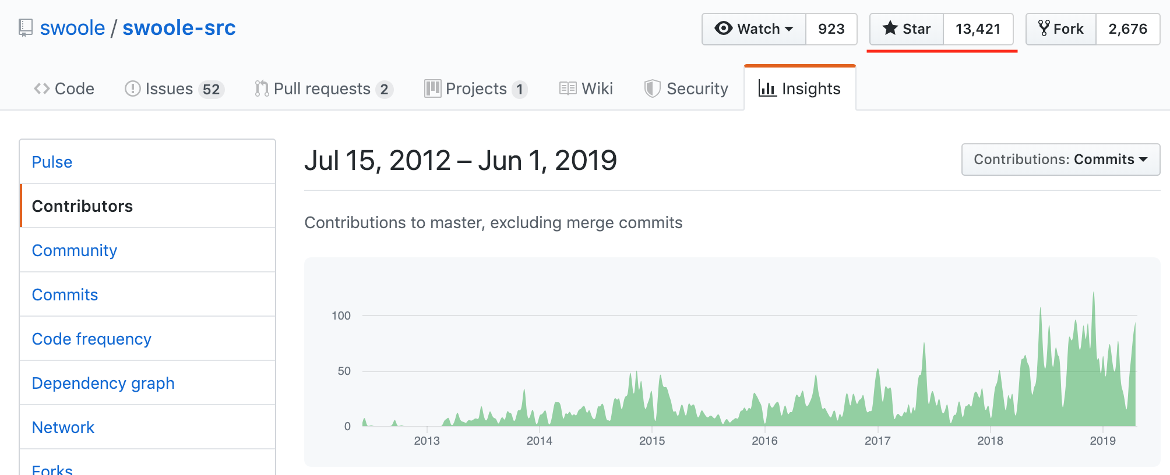Open Network in the sidebar
The image size is (1170, 475).
(147, 427)
